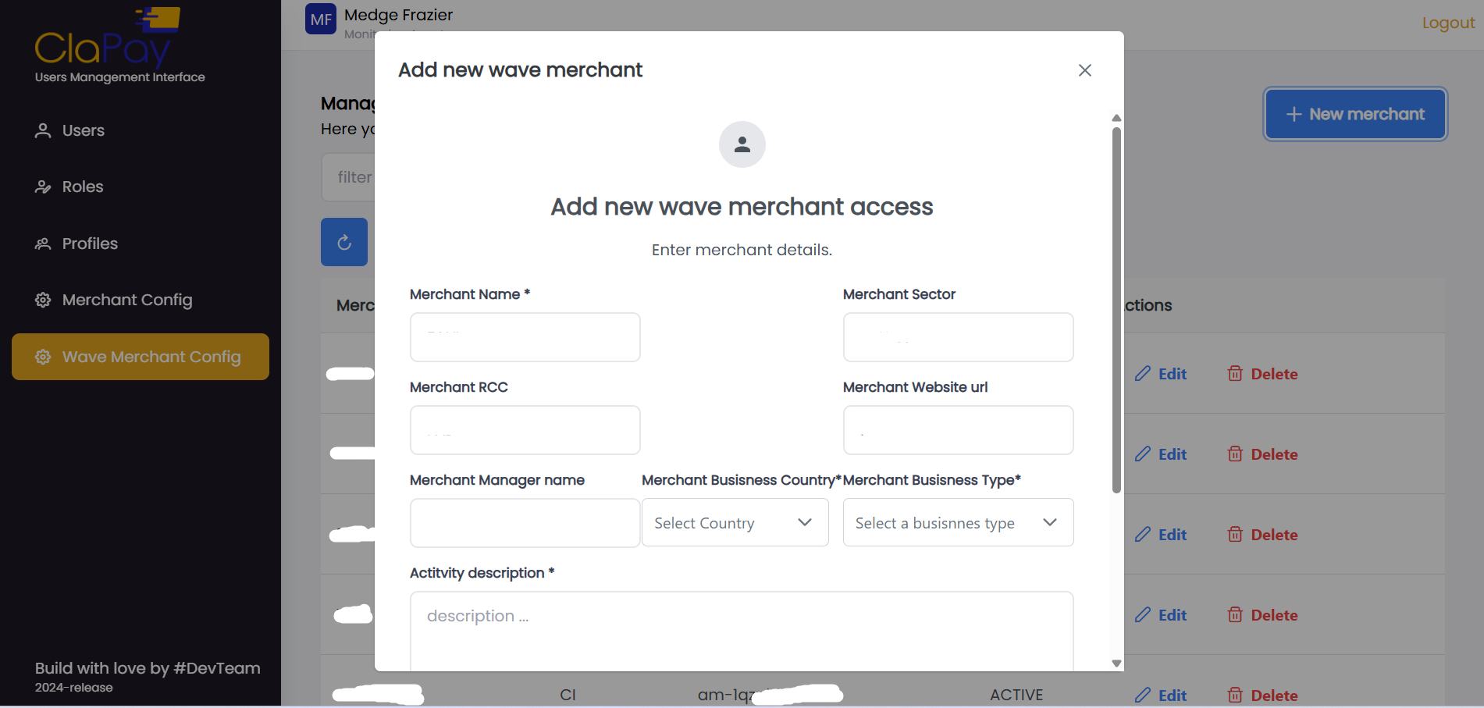Expand the Merchant Sector field options
Screen dimensions: 1484x708
tap(958, 337)
